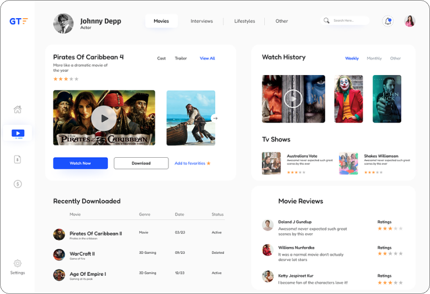Image resolution: width=430 pixels, height=294 pixels.
Task: Open the Joker poster in Watch History
Action: pyautogui.click(x=348, y=99)
